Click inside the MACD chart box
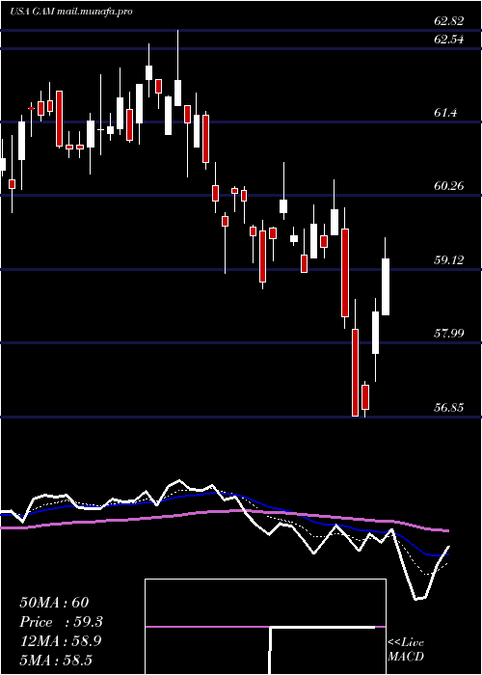 point(265,627)
